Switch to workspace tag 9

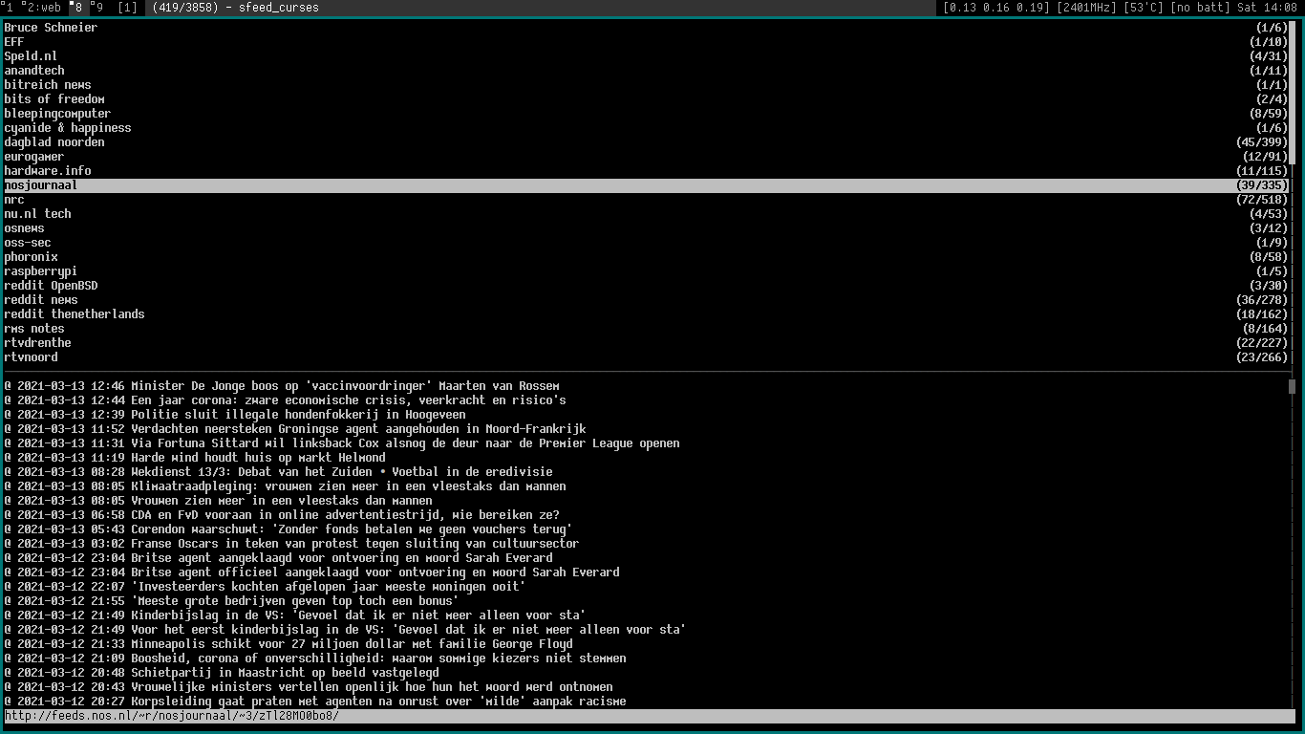click(96, 8)
